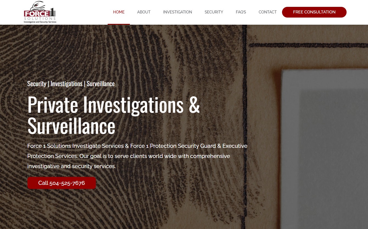Open the HOME navigation tab
This screenshot has height=229, width=368.
119,12
